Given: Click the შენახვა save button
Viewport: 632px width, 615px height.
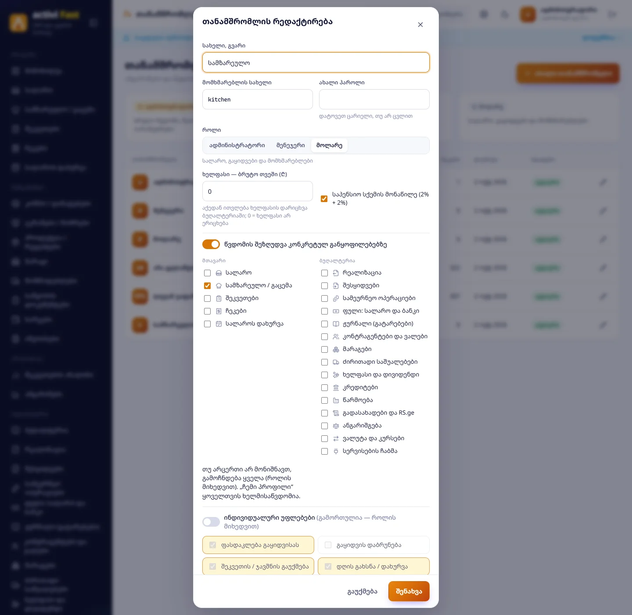Looking at the screenshot, I should tap(409, 591).
